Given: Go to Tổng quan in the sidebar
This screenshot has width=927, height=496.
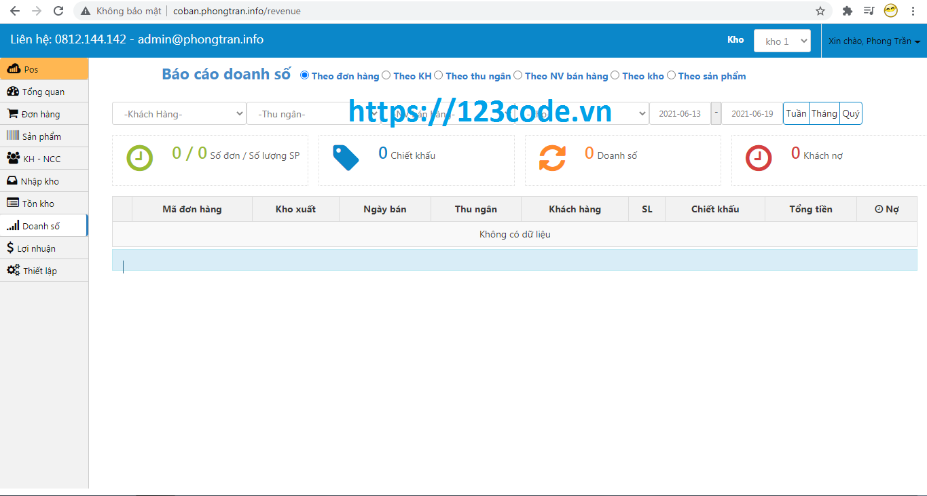Looking at the screenshot, I should [x=44, y=92].
